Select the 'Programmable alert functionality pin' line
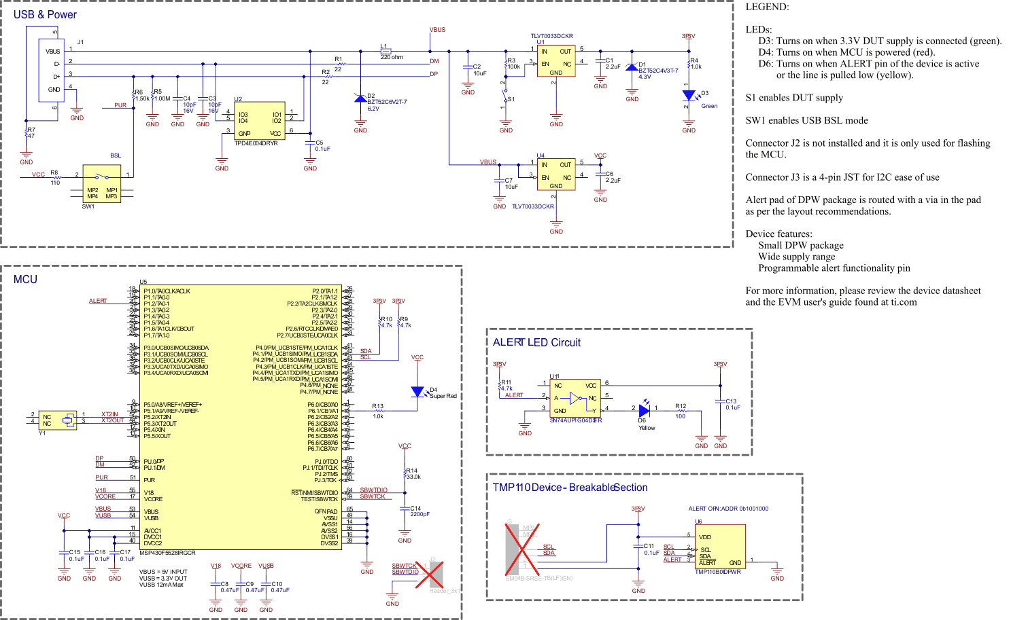Screen dimensions: 1011x620 coord(834,268)
